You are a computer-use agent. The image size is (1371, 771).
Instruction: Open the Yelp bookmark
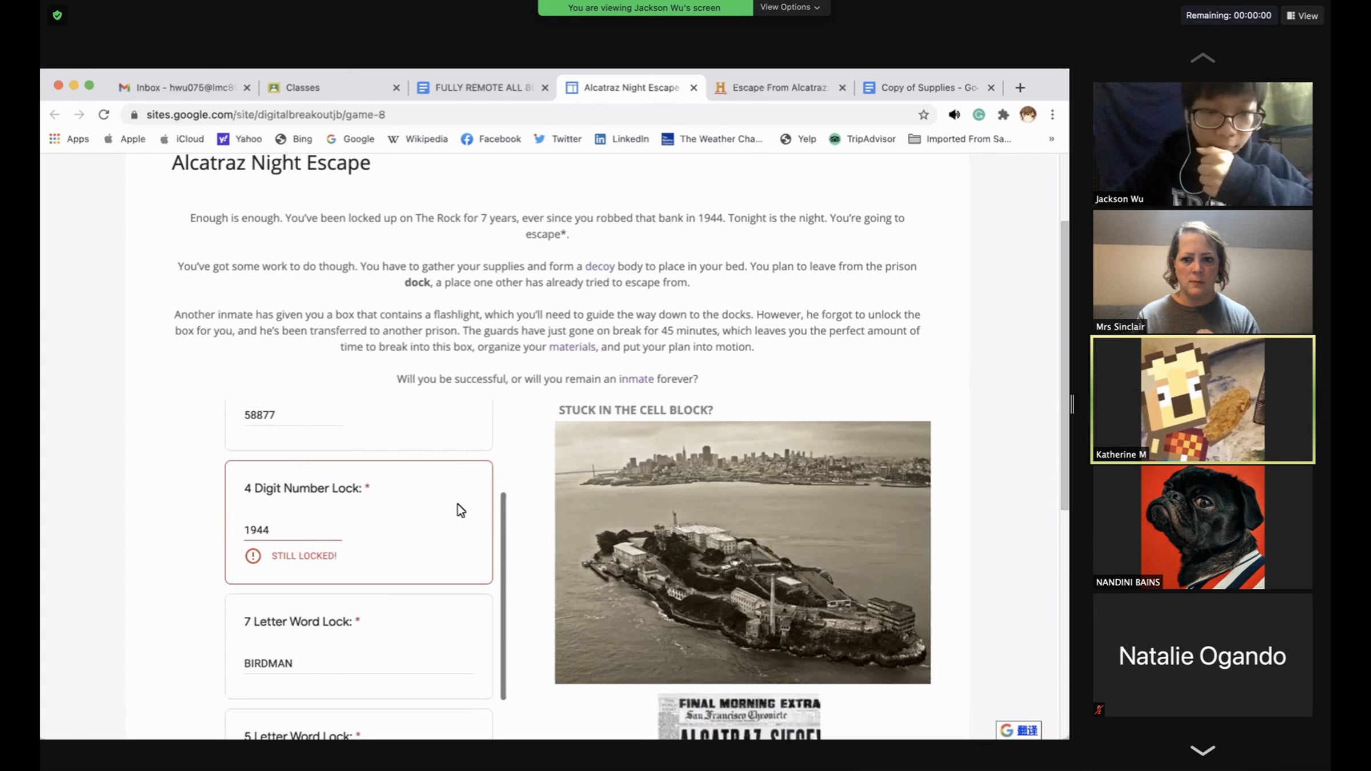tap(798, 139)
